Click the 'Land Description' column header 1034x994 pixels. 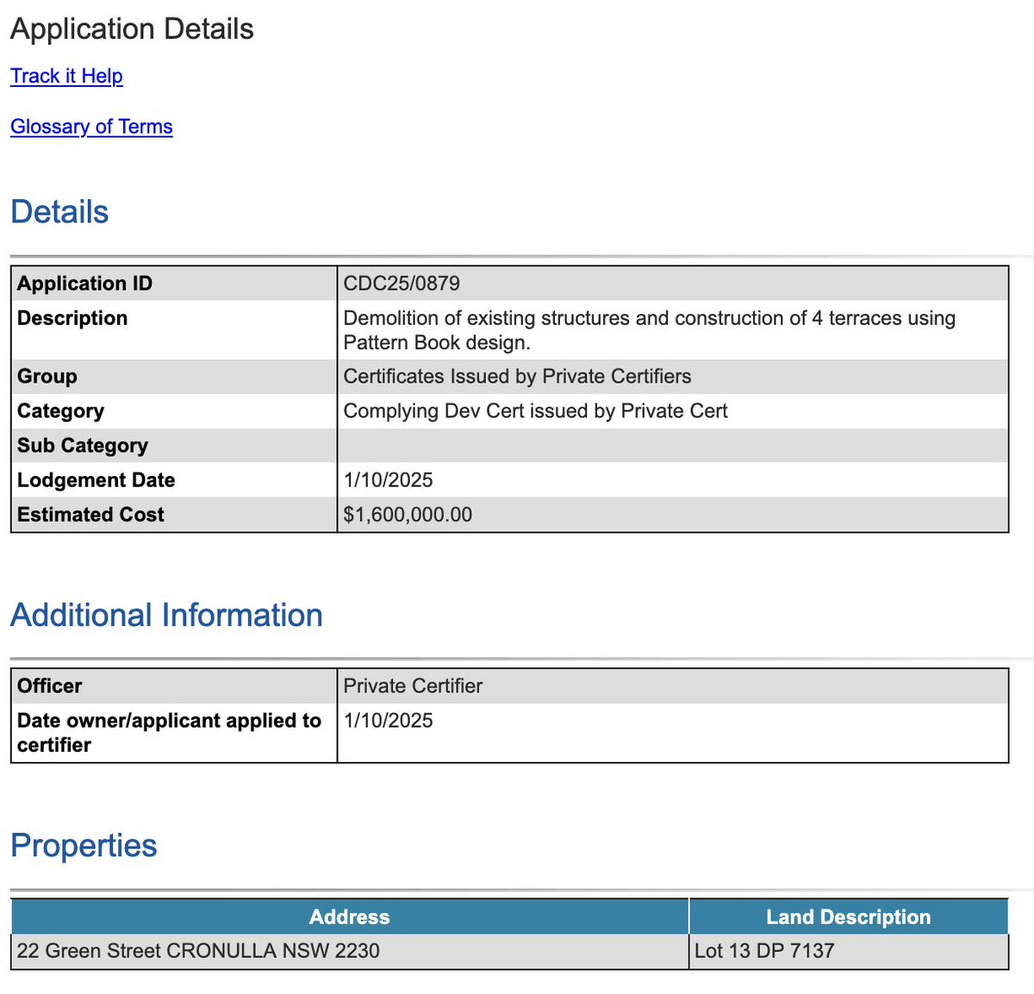coord(849,917)
